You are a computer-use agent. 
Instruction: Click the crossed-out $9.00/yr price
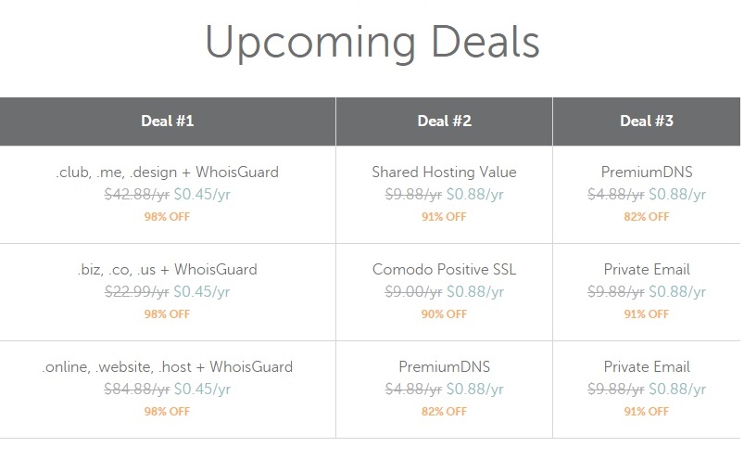coord(413,292)
